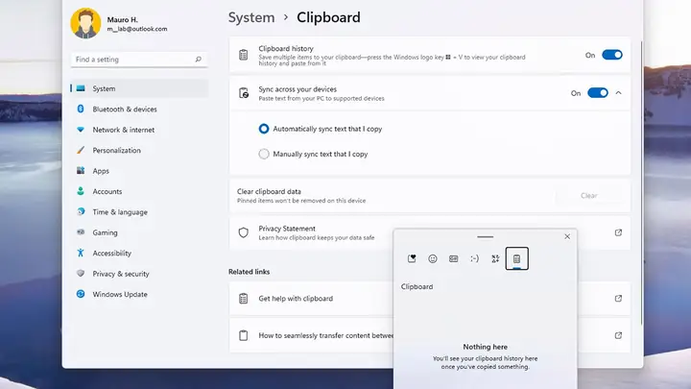Viewport: 691px width, 389px height.
Task: Open Personalization settings label
Action: click(117, 151)
